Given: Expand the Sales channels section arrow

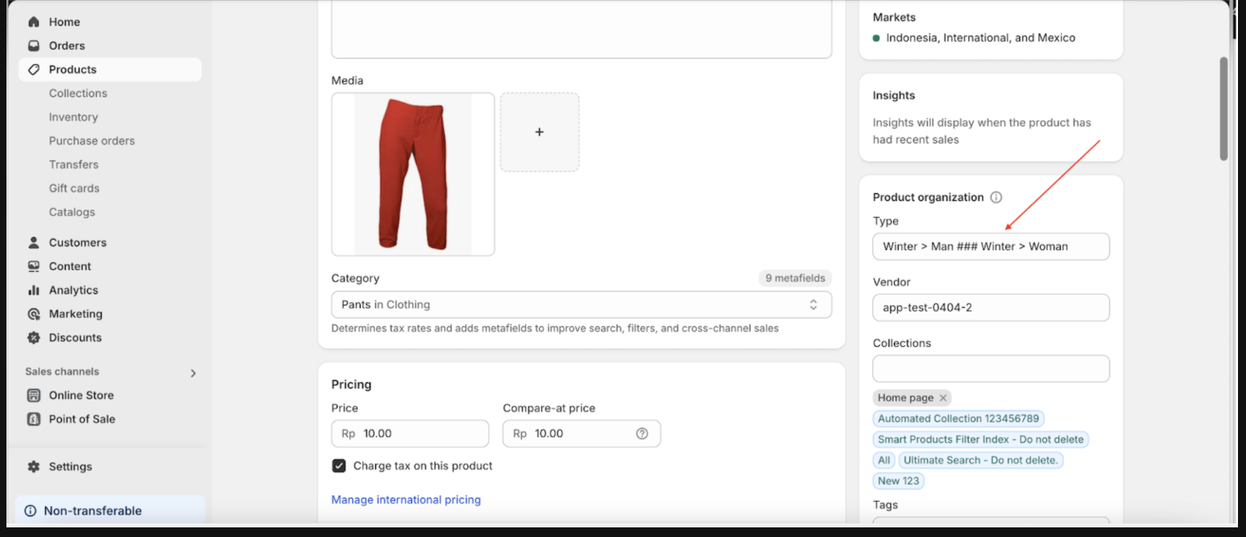Looking at the screenshot, I should click(192, 373).
